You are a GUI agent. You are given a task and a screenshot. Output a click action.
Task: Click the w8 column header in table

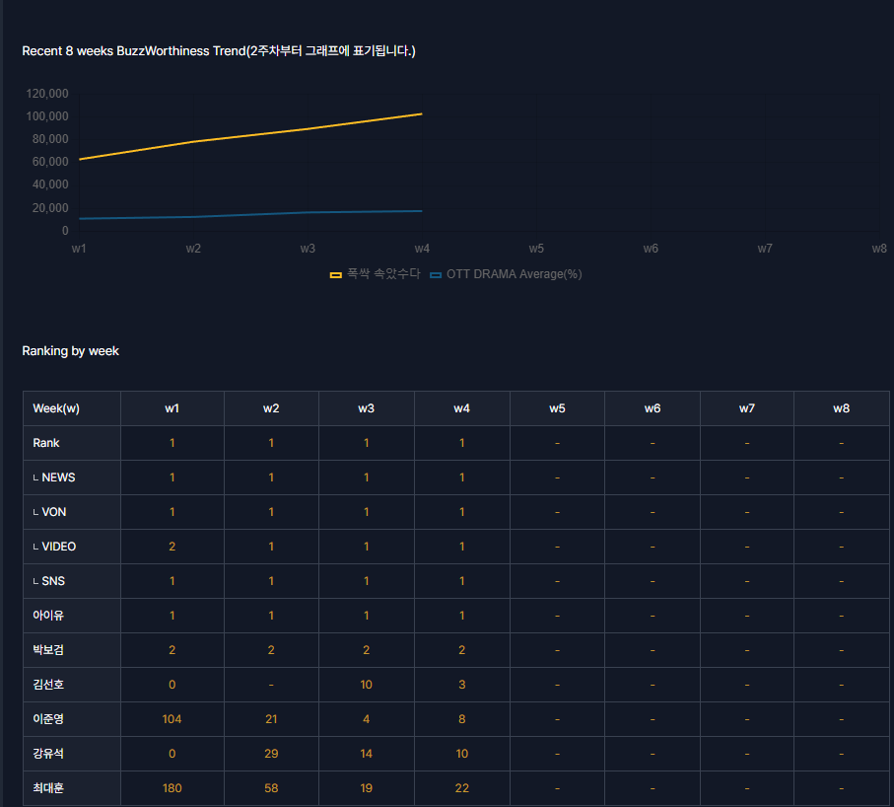click(841, 408)
